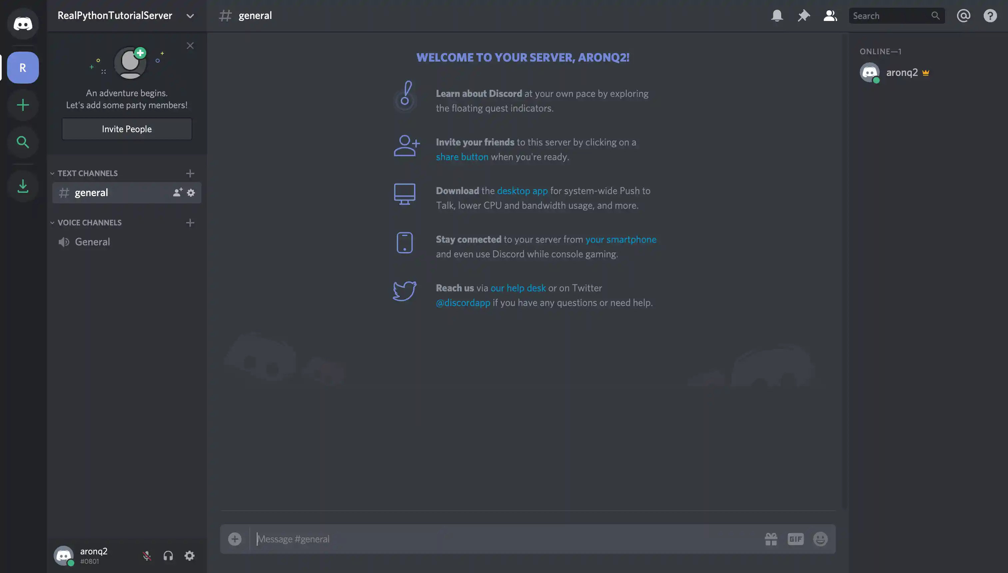Collapse the Text Channels section
This screenshot has width=1008, height=573.
tap(53, 173)
